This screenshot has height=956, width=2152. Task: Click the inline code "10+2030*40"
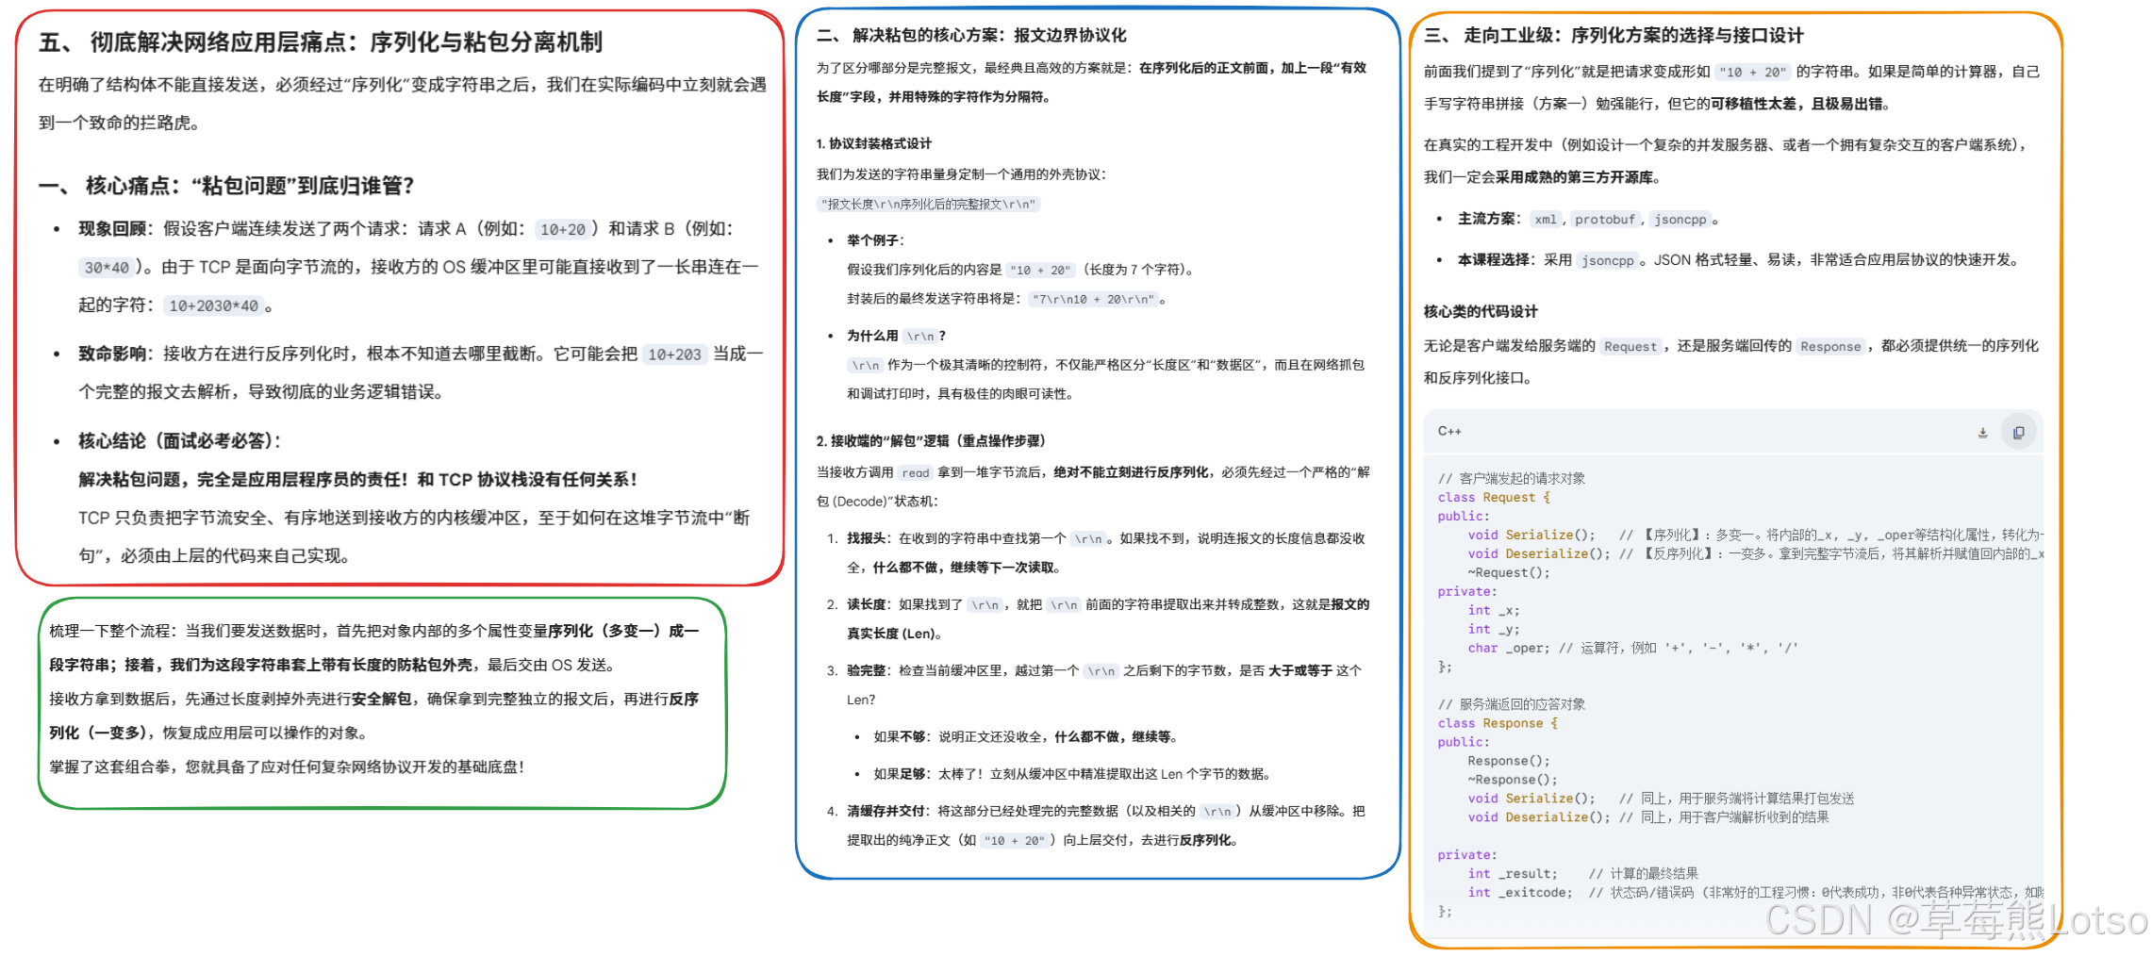coord(213,306)
